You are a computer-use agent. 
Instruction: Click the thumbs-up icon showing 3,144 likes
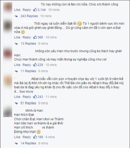(35, 10)
